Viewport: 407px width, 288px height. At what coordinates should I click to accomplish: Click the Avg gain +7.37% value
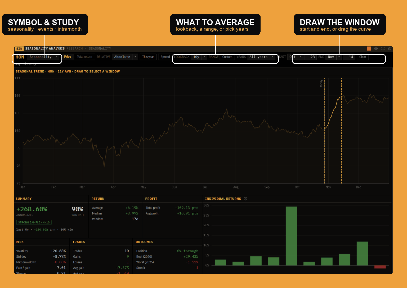coord(123,268)
